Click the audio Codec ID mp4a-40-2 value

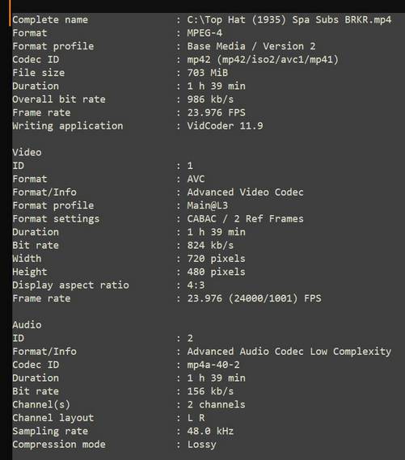point(213,365)
